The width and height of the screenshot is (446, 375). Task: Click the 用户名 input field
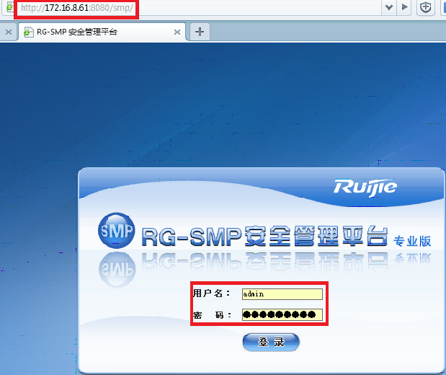click(282, 294)
